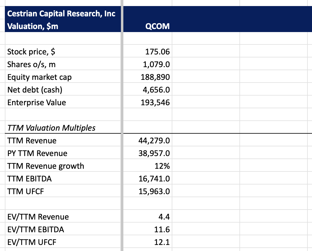The width and height of the screenshot is (312, 251).
Task: Select the TTM Revenue value 44,279.0
Action: click(x=157, y=141)
